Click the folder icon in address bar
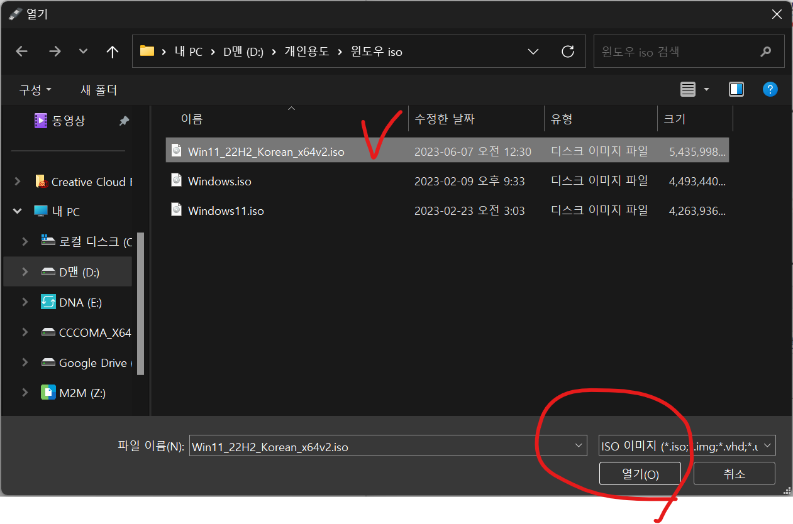This screenshot has height=524, width=793. pos(147,51)
